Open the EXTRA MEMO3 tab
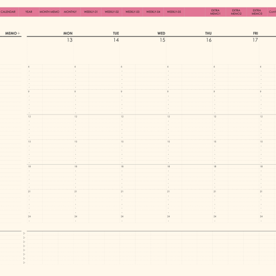276x276 pixels. (x=257, y=12)
